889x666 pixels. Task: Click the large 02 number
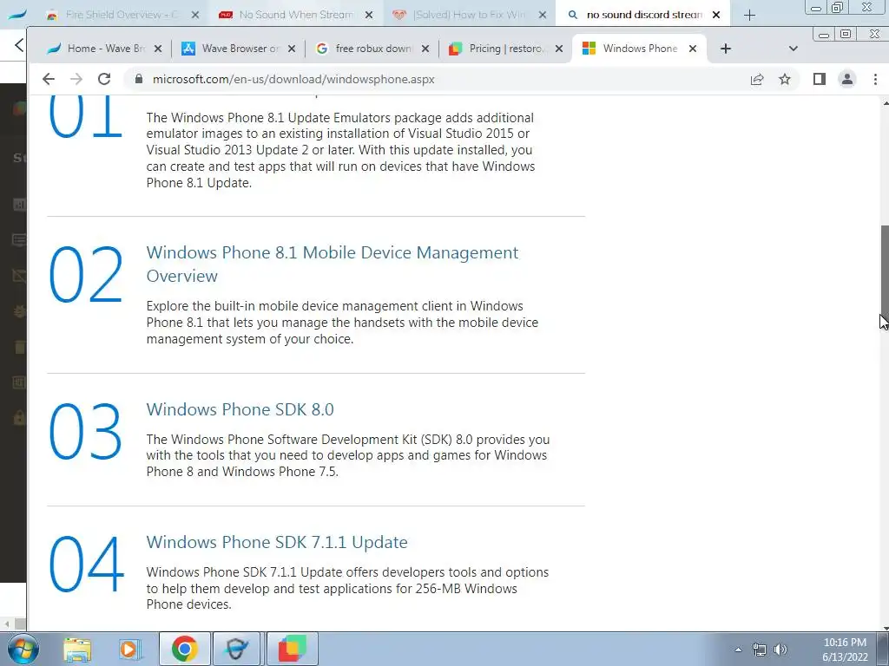(x=86, y=275)
